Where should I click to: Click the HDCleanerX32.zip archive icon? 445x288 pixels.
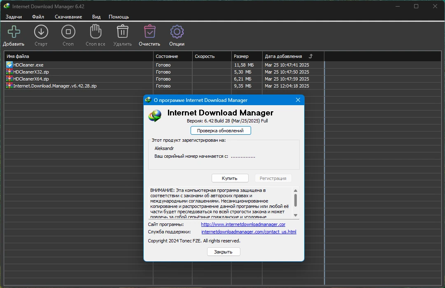click(x=9, y=71)
